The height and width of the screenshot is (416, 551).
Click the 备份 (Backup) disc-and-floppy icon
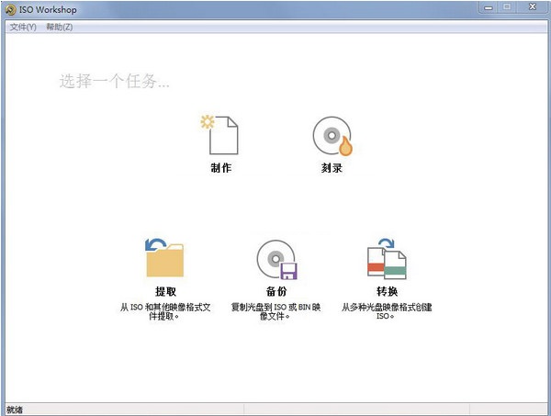(276, 259)
